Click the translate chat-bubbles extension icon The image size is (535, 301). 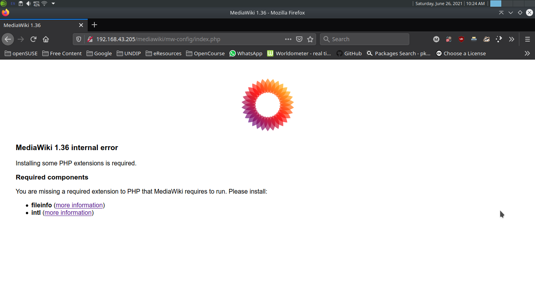click(449, 39)
